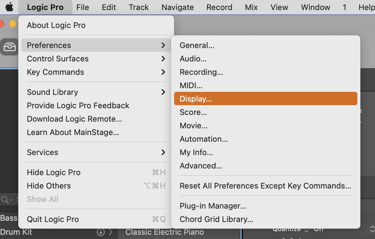Open My Info preferences
The width and height of the screenshot is (375, 239).
265,152
